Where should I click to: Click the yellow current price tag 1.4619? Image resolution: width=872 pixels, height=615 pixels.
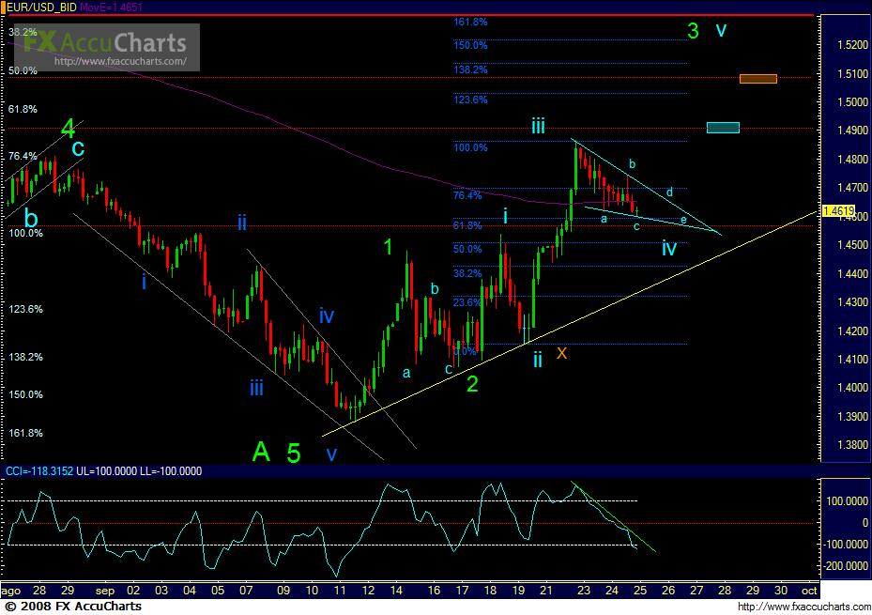coord(836,212)
